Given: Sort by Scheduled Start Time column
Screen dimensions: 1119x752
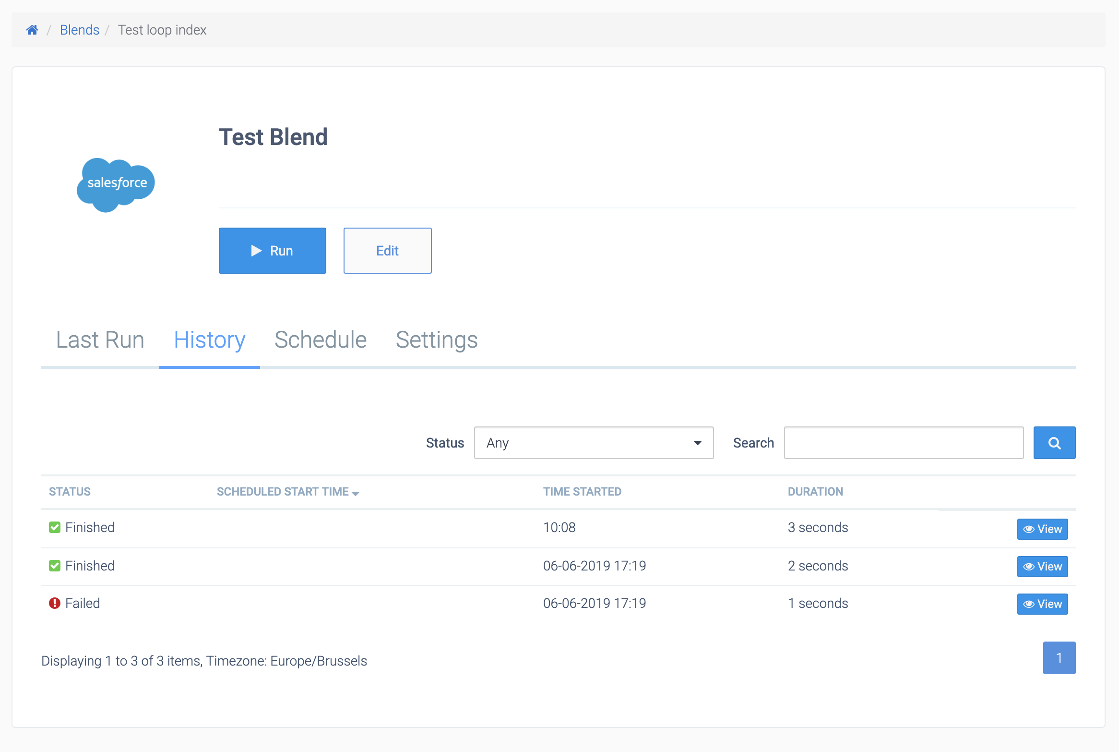Looking at the screenshot, I should [288, 492].
